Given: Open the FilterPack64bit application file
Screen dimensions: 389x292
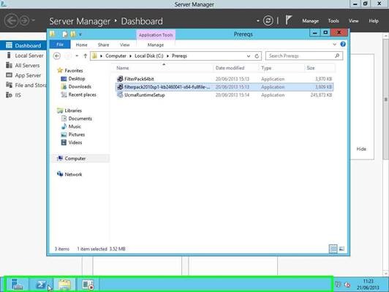Looking at the screenshot, I should (x=139, y=79).
